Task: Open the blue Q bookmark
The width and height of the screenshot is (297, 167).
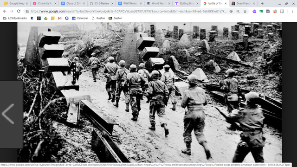Action: [x=66, y=18]
